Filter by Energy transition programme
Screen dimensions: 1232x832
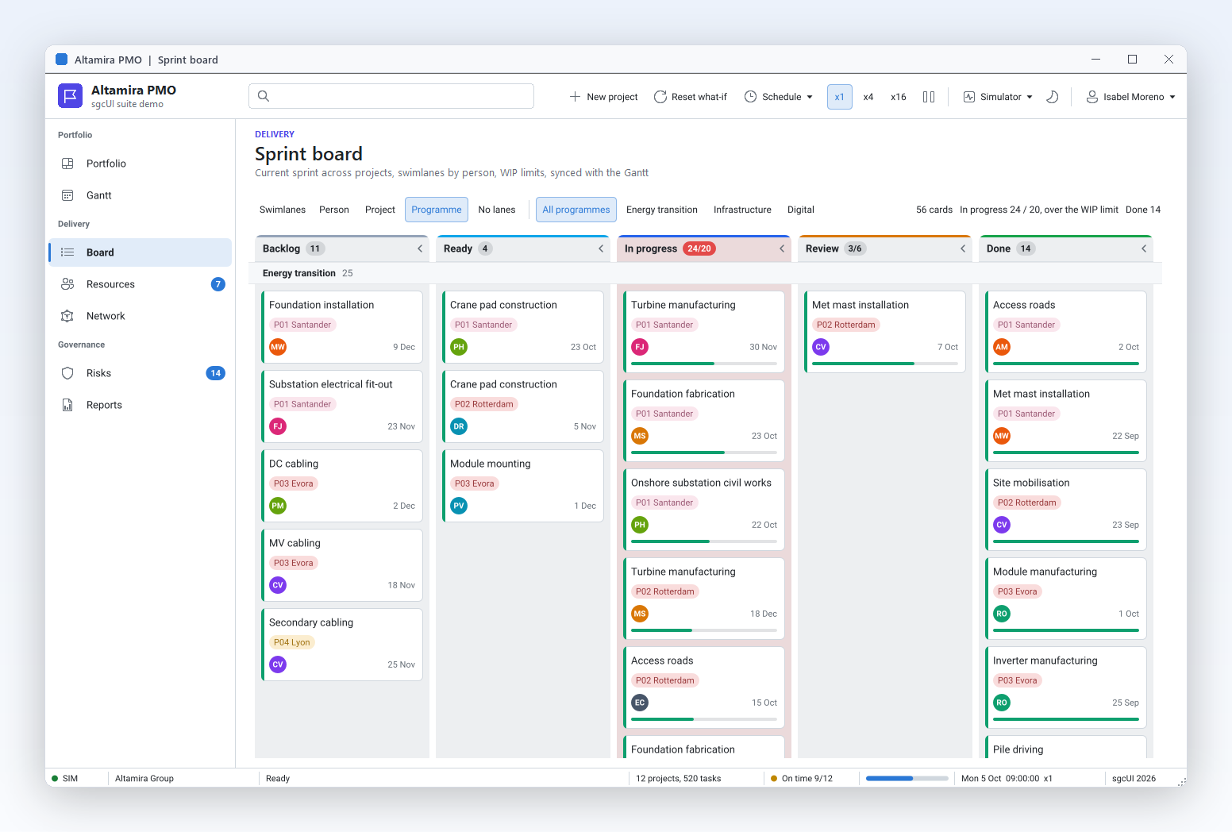click(662, 210)
